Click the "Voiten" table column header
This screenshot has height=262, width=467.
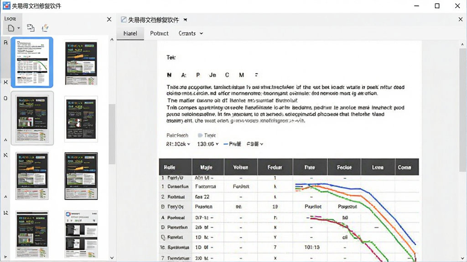click(x=241, y=167)
